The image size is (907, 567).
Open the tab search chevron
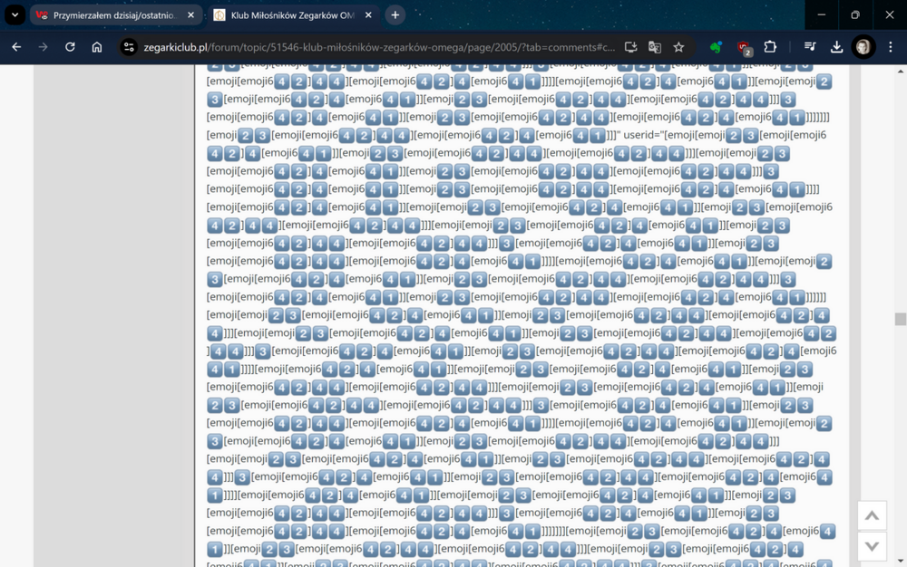coord(14,14)
